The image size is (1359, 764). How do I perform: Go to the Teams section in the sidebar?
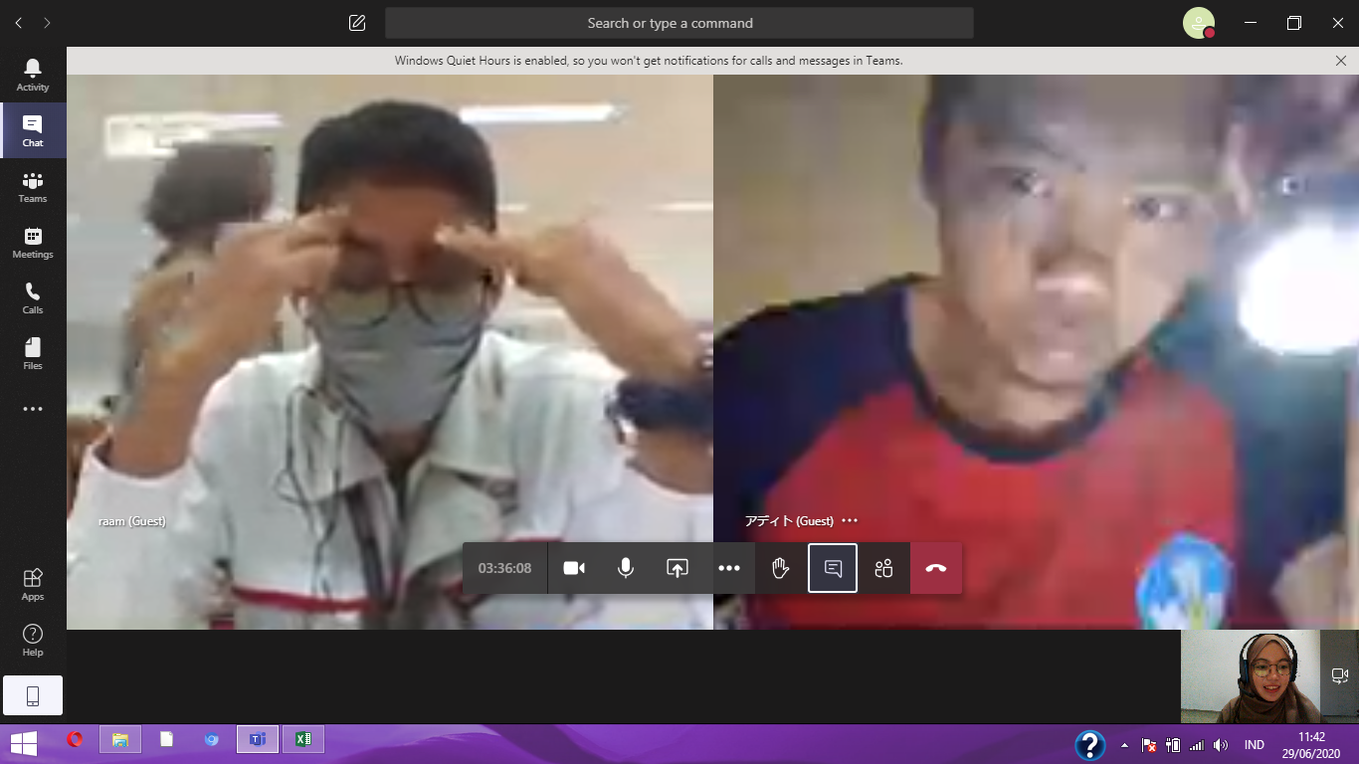pos(33,186)
